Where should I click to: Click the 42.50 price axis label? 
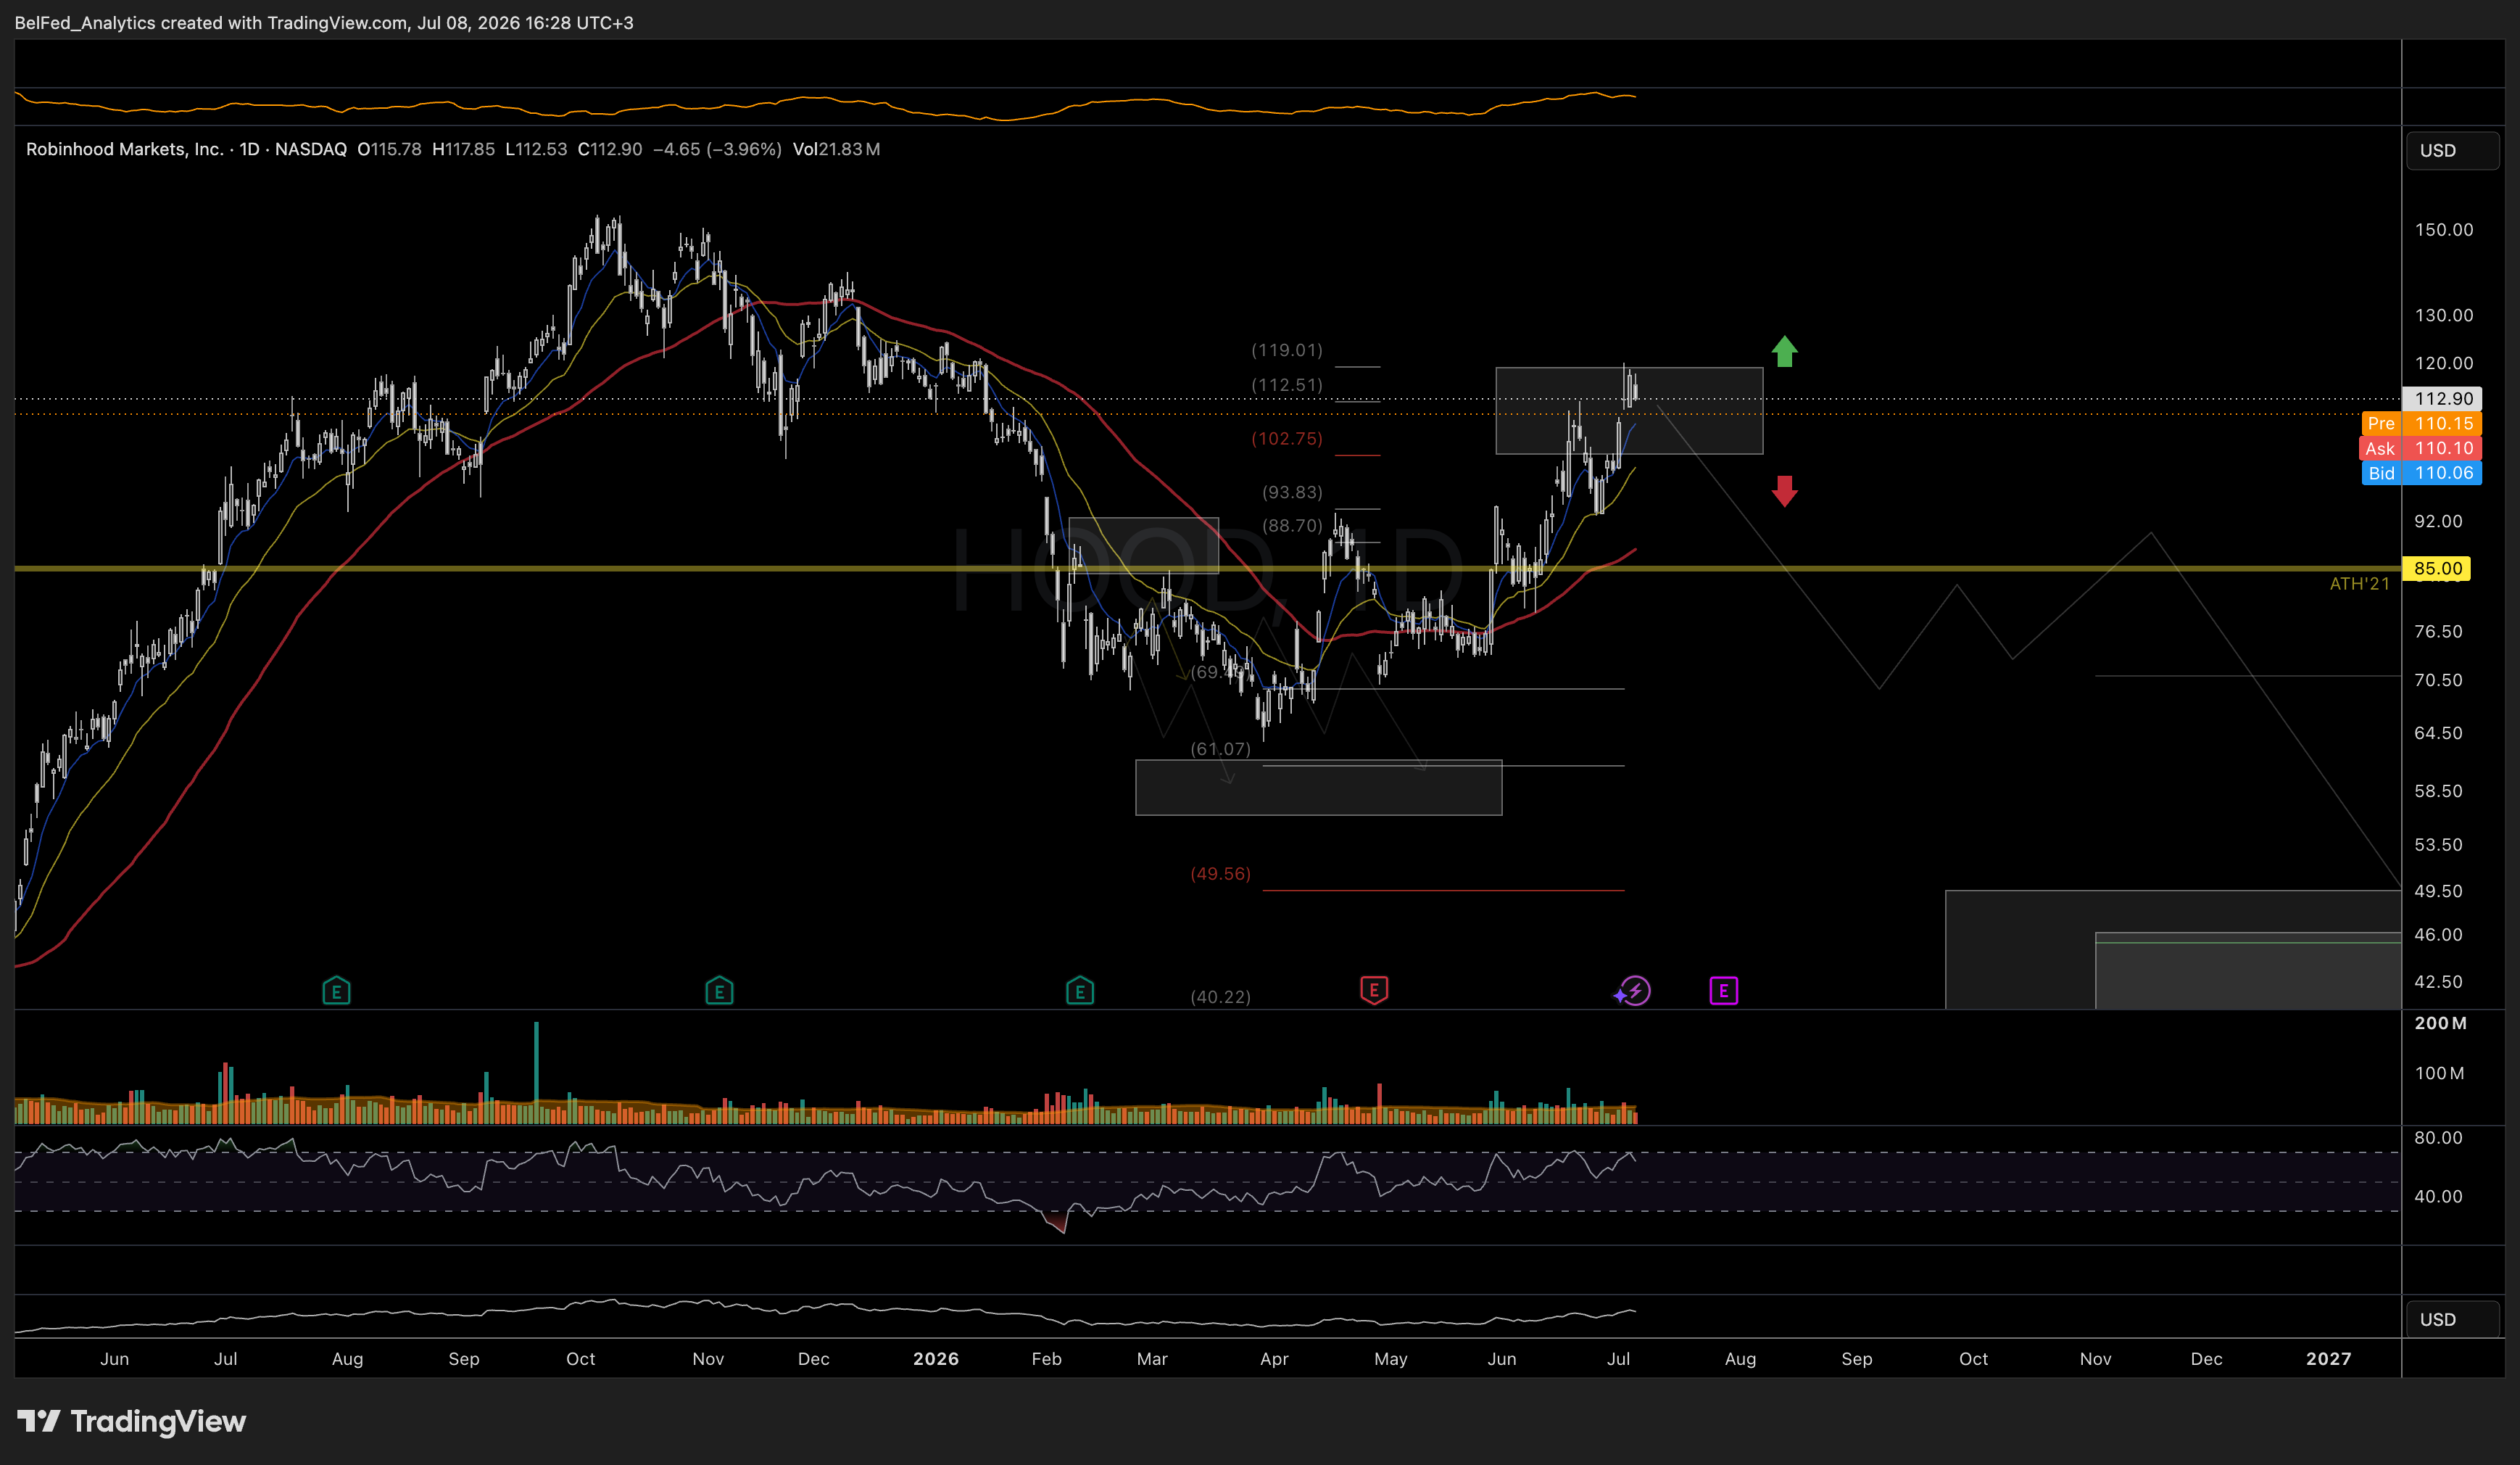click(2438, 982)
